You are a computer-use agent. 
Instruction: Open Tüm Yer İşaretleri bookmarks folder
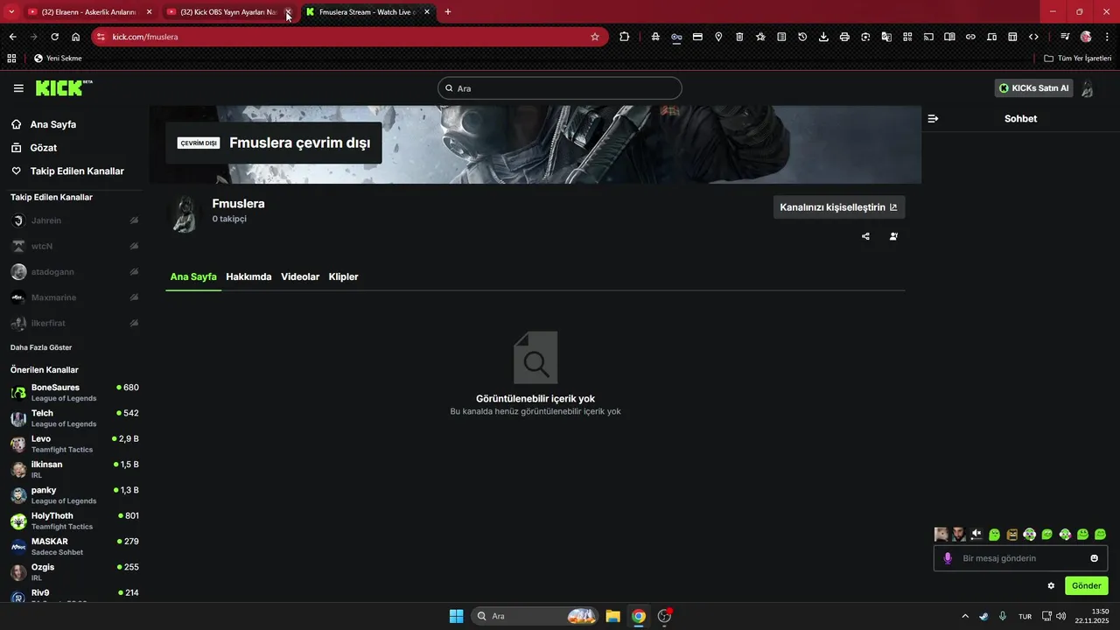click(x=1078, y=59)
